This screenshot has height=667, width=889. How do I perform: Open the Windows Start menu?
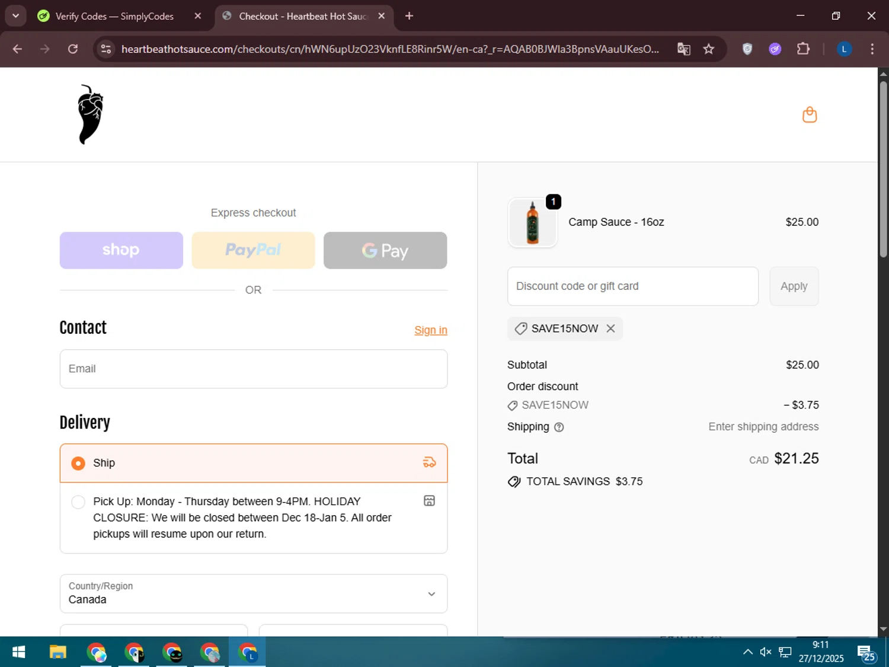(18, 652)
